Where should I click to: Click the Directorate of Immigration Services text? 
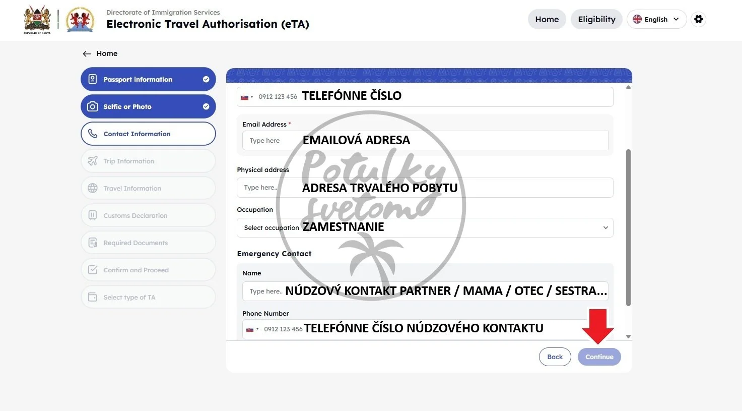(163, 12)
